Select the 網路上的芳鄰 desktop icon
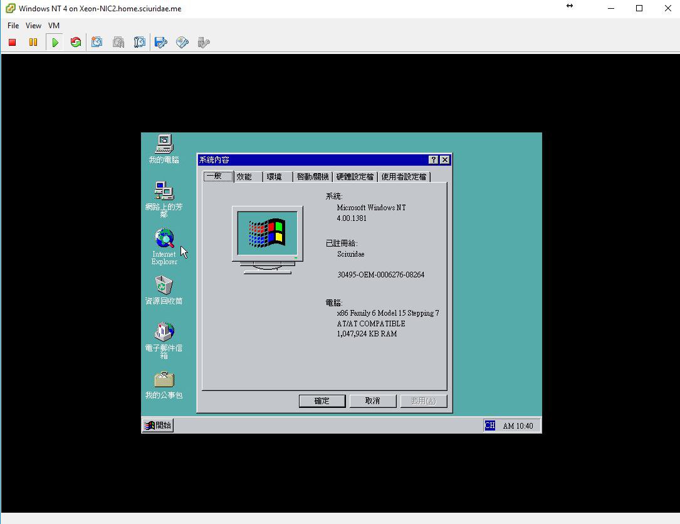Image resolution: width=680 pixels, height=524 pixels. (164, 200)
